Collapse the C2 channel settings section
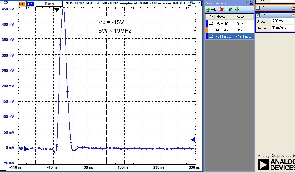 tap(293, 15)
